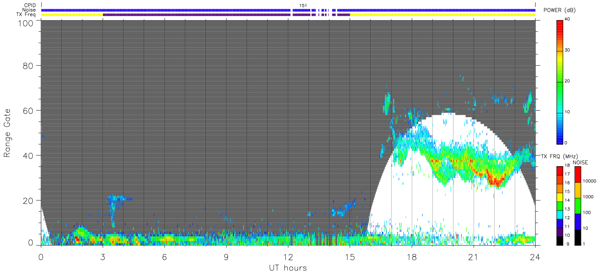This screenshot has width=602, height=278.
Task: Click the 3 tick on the UT hours axis
Action: pyautogui.click(x=103, y=256)
